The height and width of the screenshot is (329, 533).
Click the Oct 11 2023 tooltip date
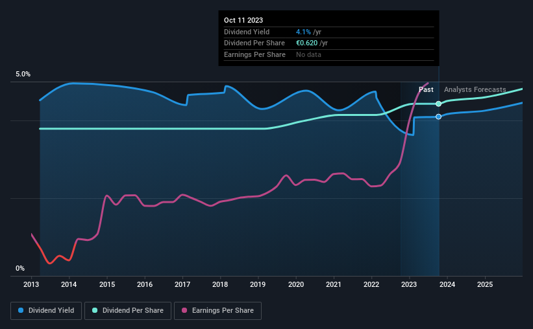click(243, 20)
